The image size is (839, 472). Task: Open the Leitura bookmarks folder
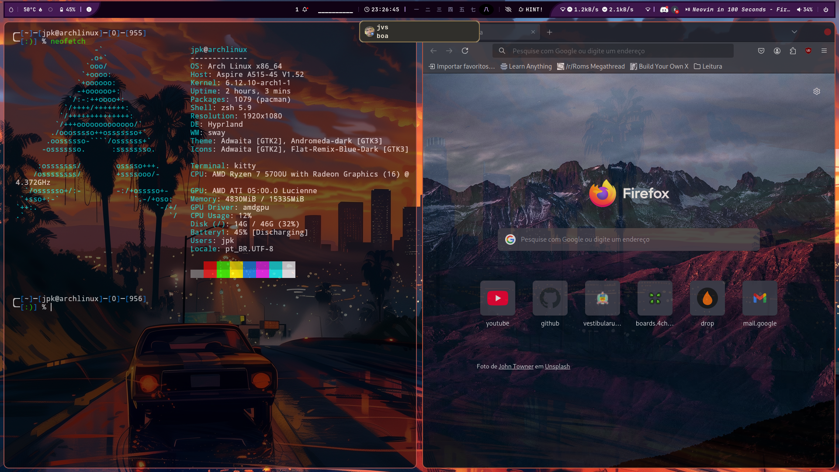tap(708, 66)
